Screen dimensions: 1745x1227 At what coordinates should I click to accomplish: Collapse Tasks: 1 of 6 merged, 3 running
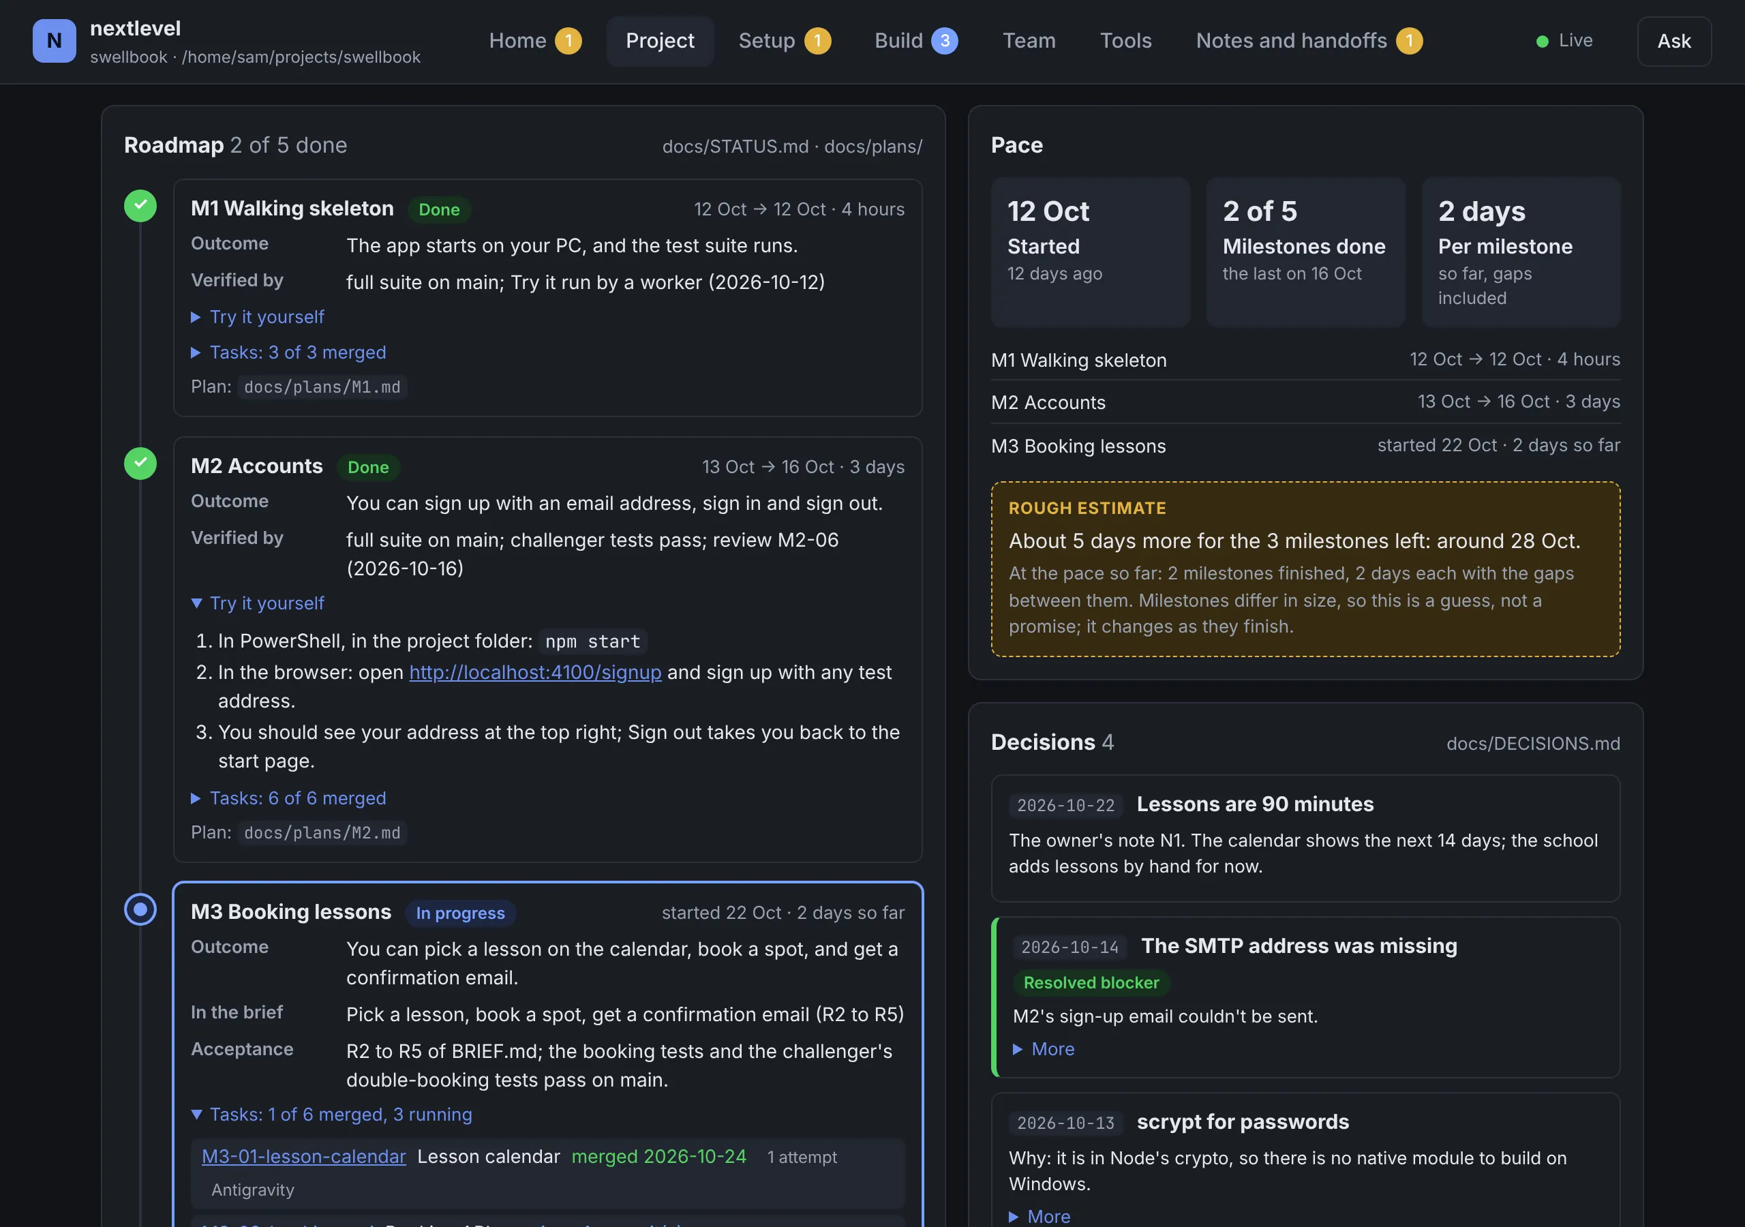[x=331, y=1115]
